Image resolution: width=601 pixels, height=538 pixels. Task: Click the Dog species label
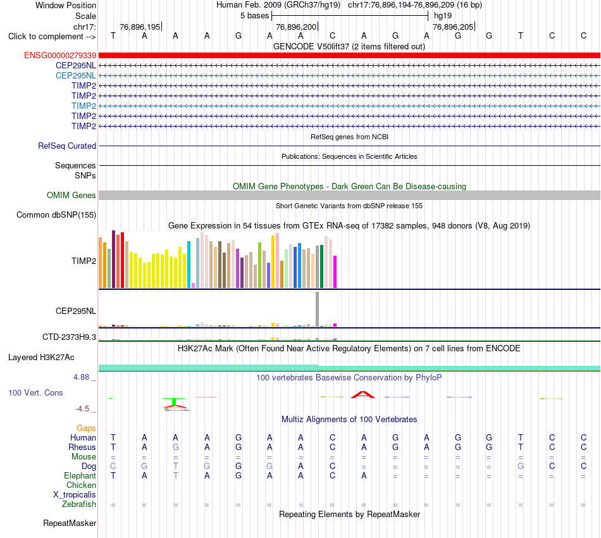click(89, 466)
